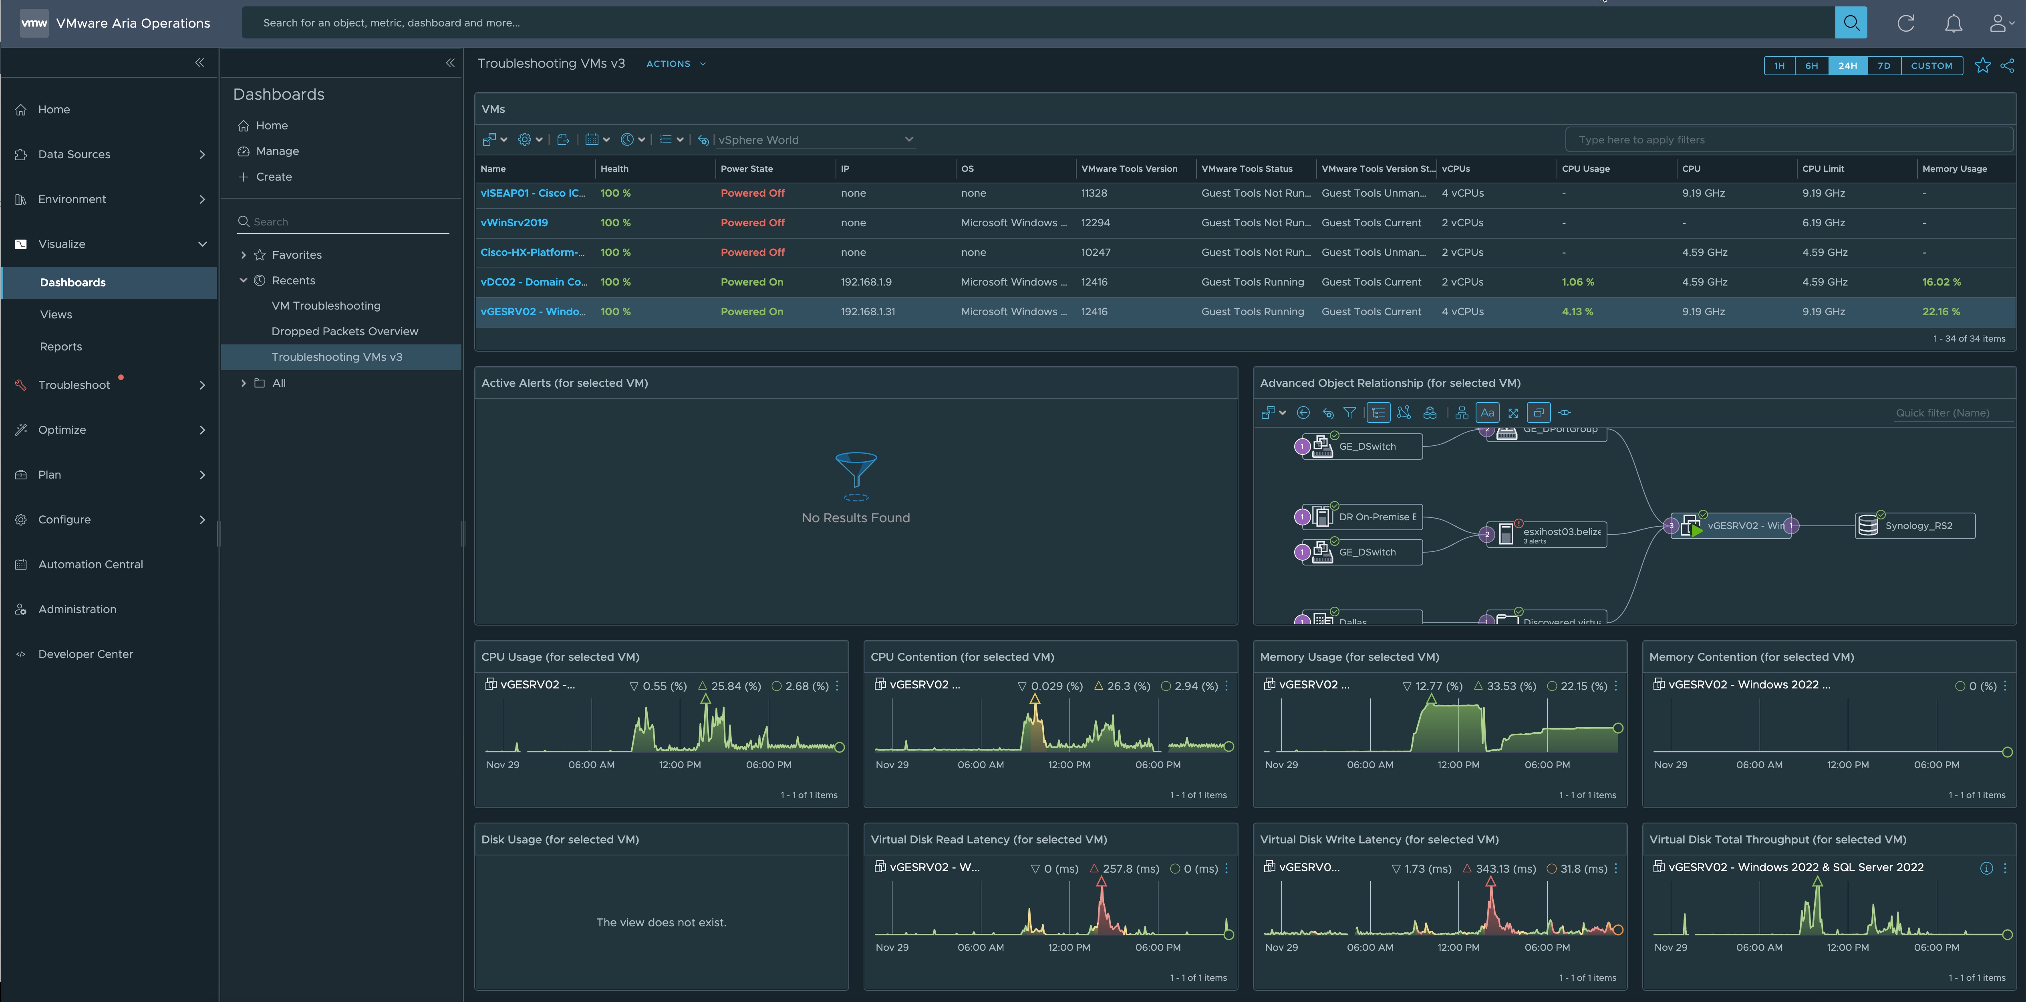2026x1002 pixels.
Task: Click the Synology_RS2 datastore node
Action: [1915, 525]
